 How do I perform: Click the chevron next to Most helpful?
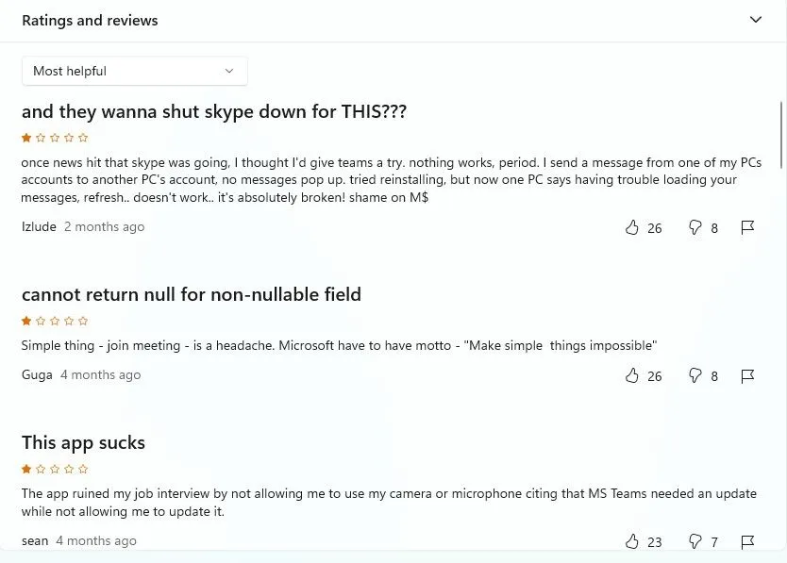coord(228,71)
